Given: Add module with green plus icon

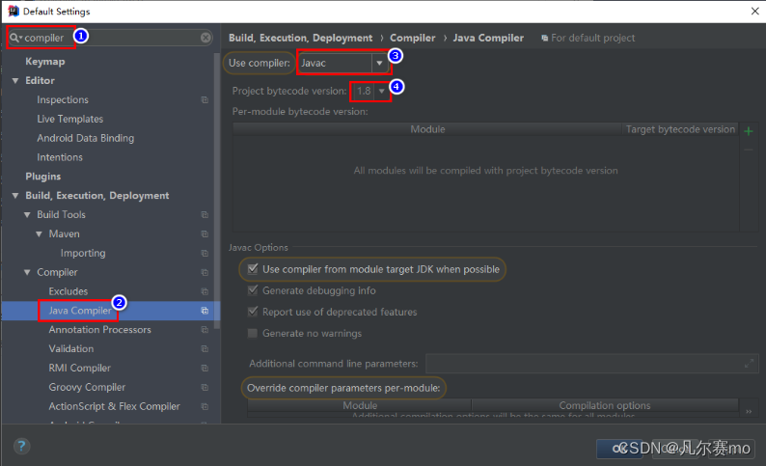Looking at the screenshot, I should (748, 131).
